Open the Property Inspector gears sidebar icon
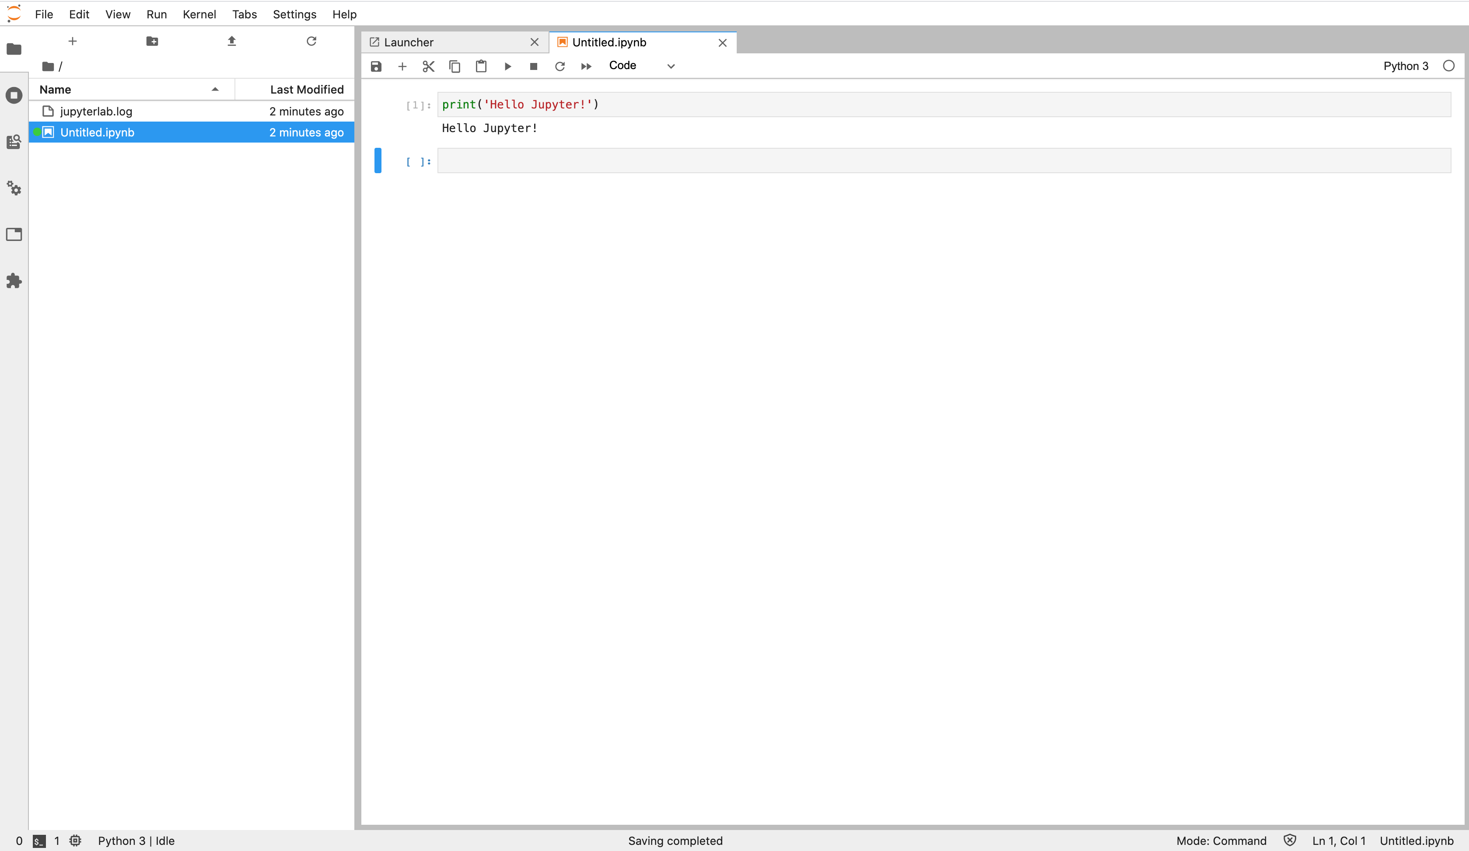The image size is (1469, 851). click(14, 188)
